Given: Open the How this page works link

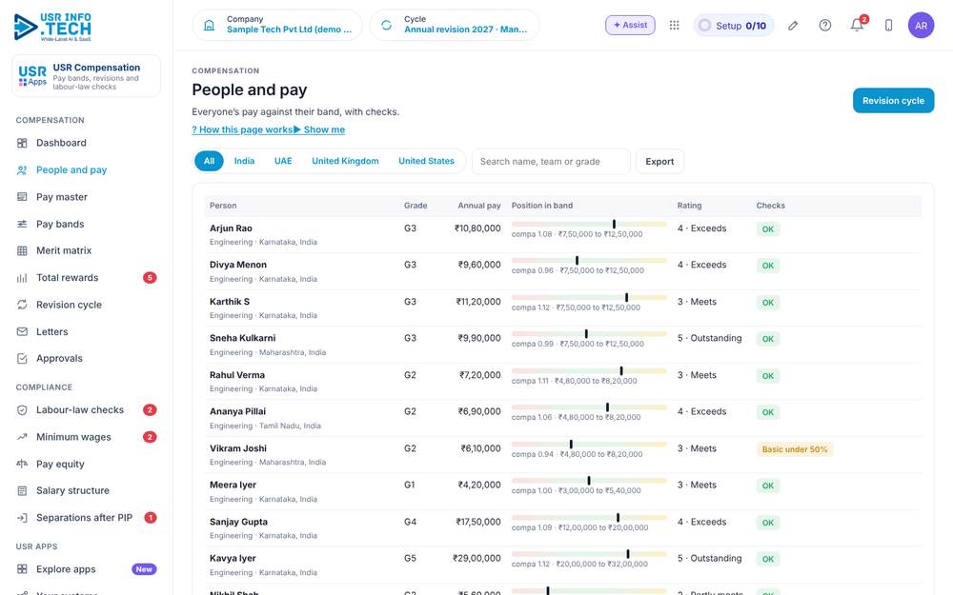Looking at the screenshot, I should [x=242, y=129].
